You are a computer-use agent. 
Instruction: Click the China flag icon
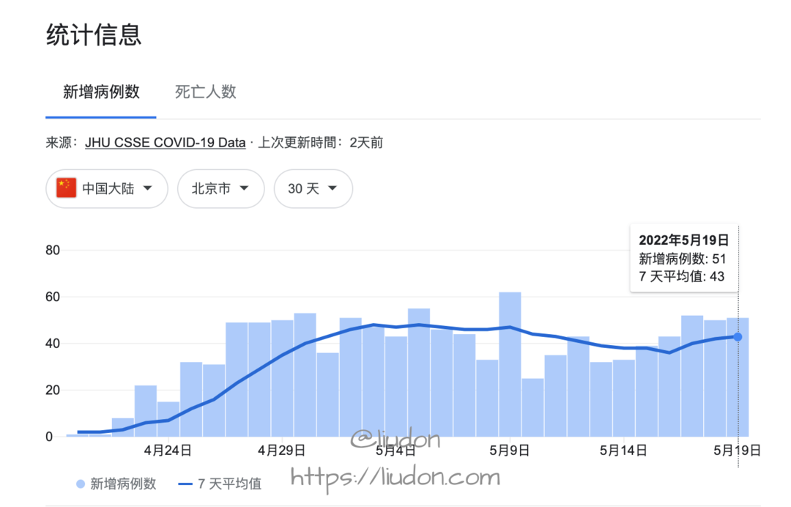pyautogui.click(x=66, y=188)
